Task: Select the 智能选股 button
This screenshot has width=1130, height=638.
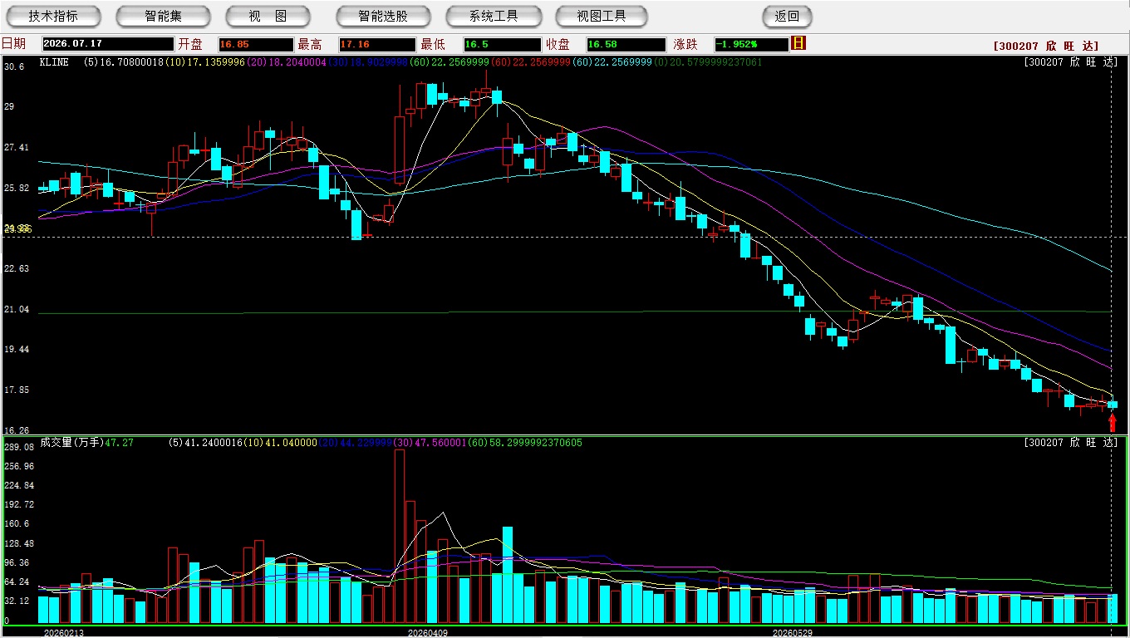Action: [383, 17]
